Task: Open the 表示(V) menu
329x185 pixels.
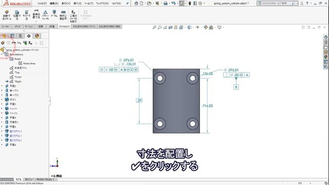Action: coord(66,4)
